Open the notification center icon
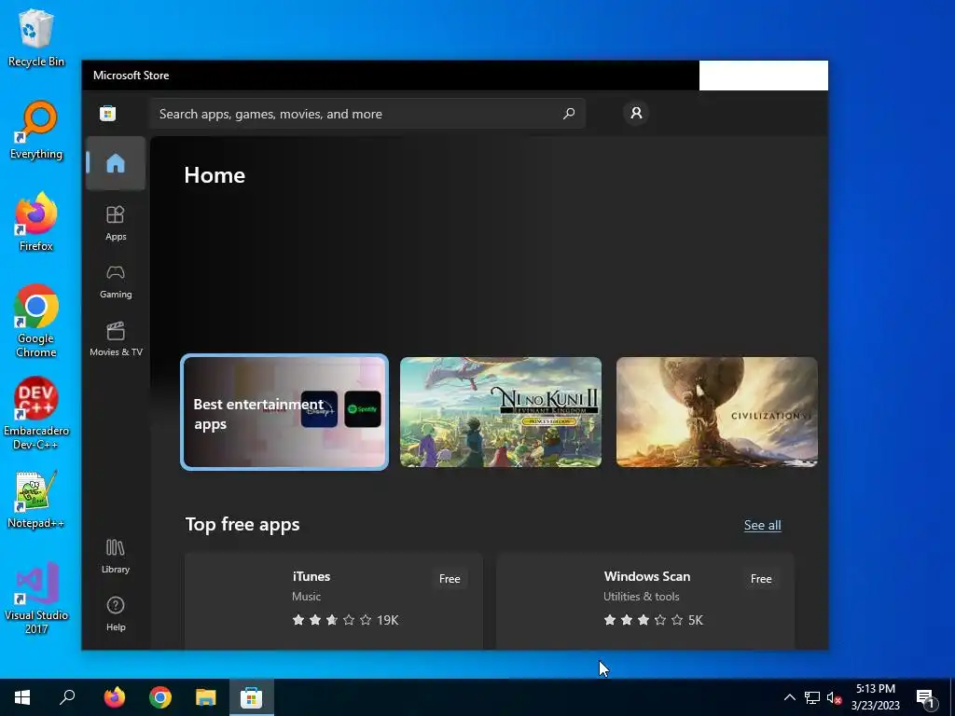Viewport: 955px width, 716px height. [925, 698]
